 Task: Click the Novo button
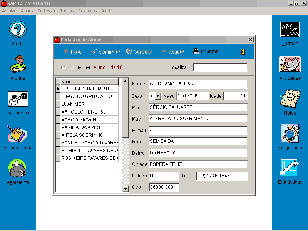72,52
